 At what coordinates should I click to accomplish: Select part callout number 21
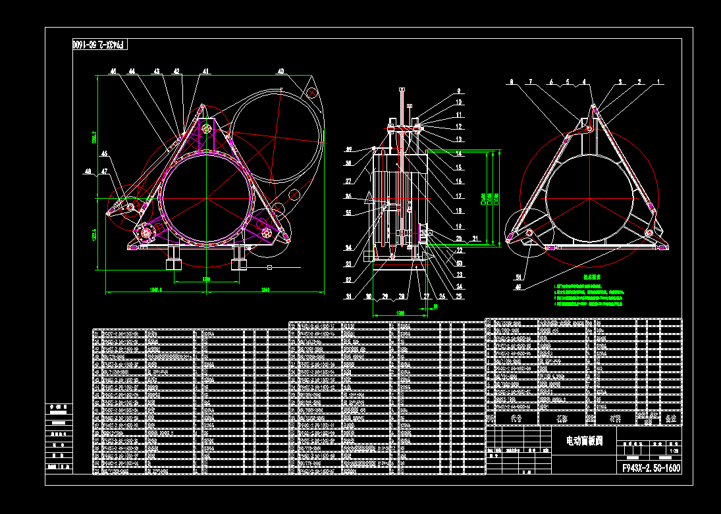tap(475, 239)
